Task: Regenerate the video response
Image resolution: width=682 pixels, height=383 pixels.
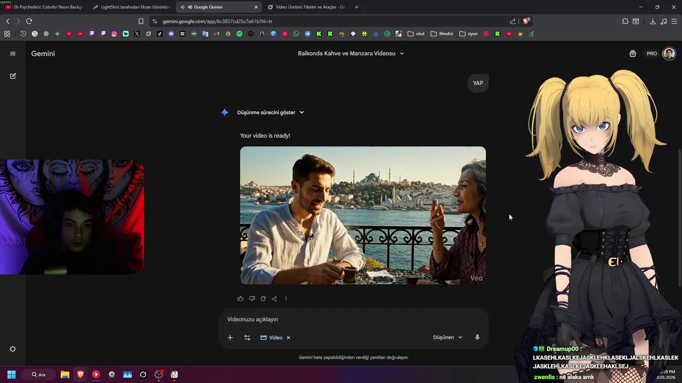Action: [x=263, y=299]
